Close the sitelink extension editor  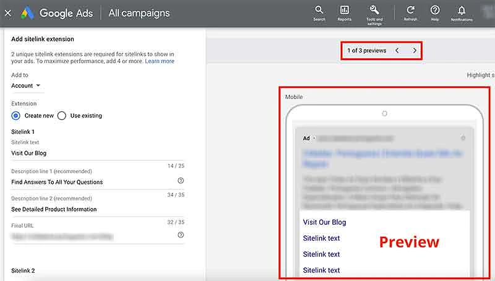pos(8,13)
